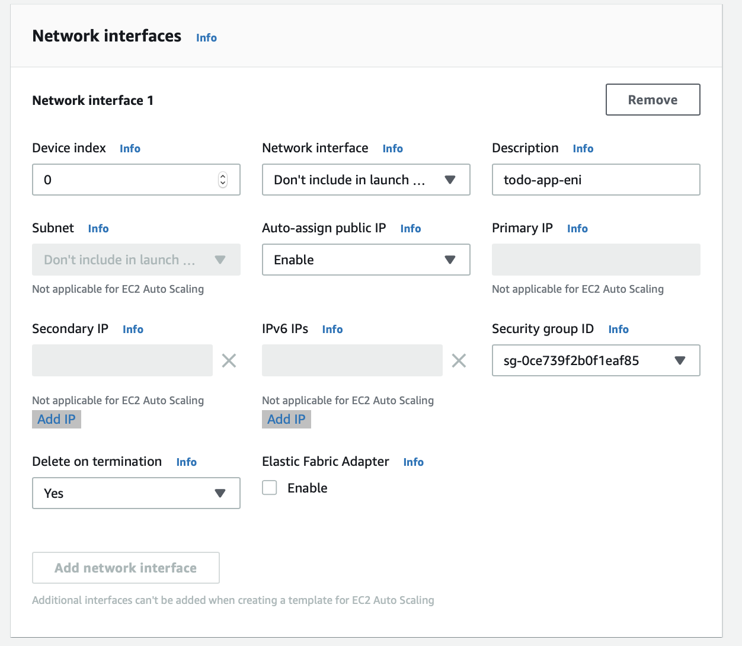Click Add IP under IPv6 IPs

(x=286, y=419)
